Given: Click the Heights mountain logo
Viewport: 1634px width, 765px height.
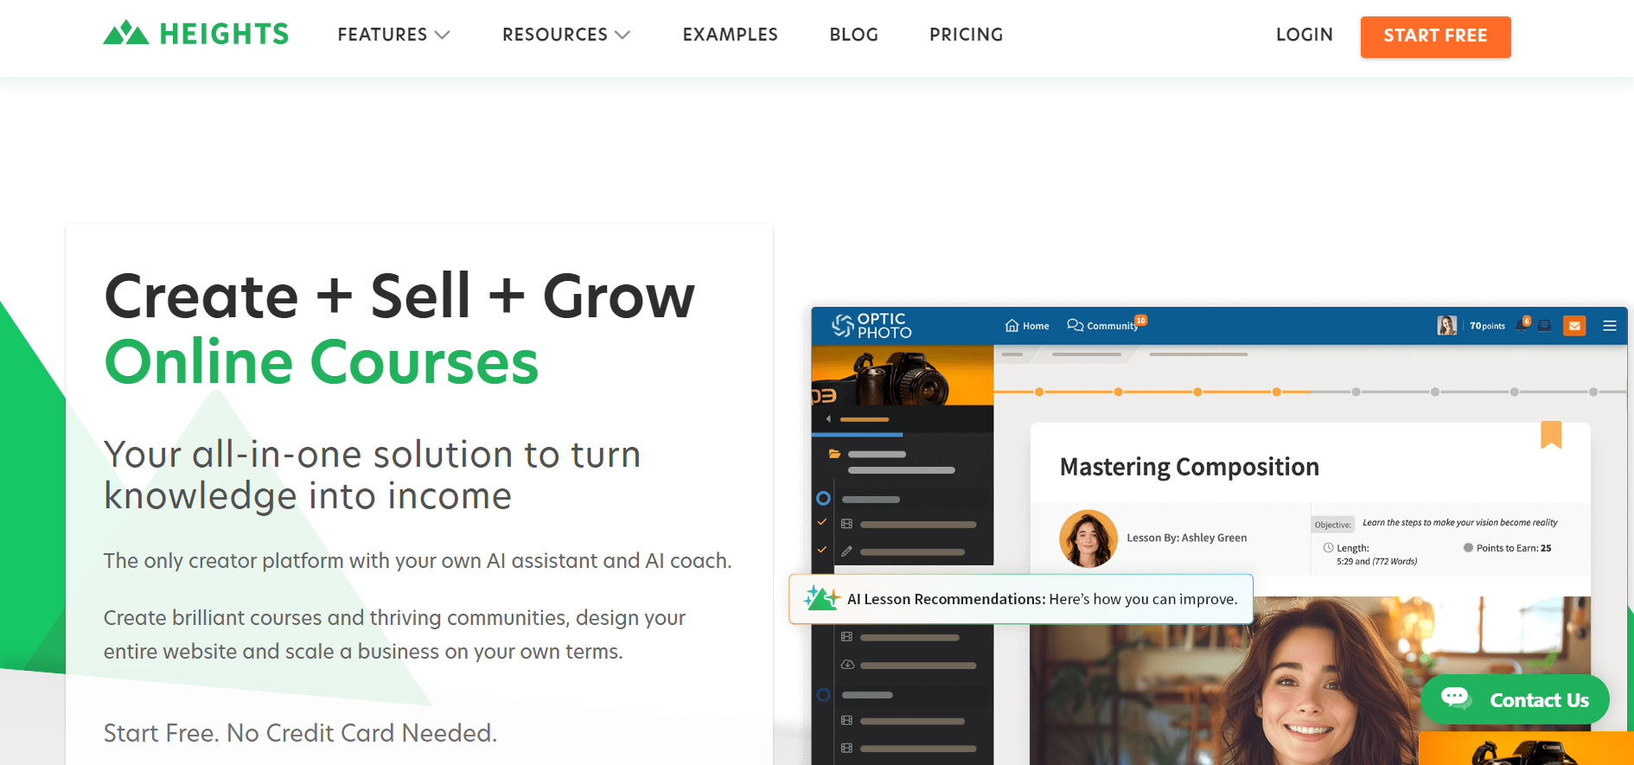Looking at the screenshot, I should coord(126,33).
